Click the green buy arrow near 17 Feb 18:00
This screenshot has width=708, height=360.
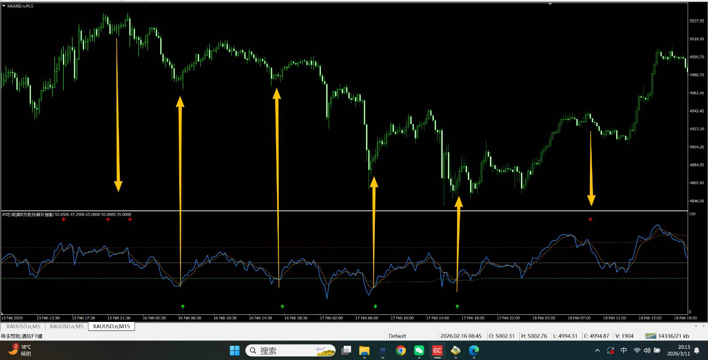(x=457, y=306)
